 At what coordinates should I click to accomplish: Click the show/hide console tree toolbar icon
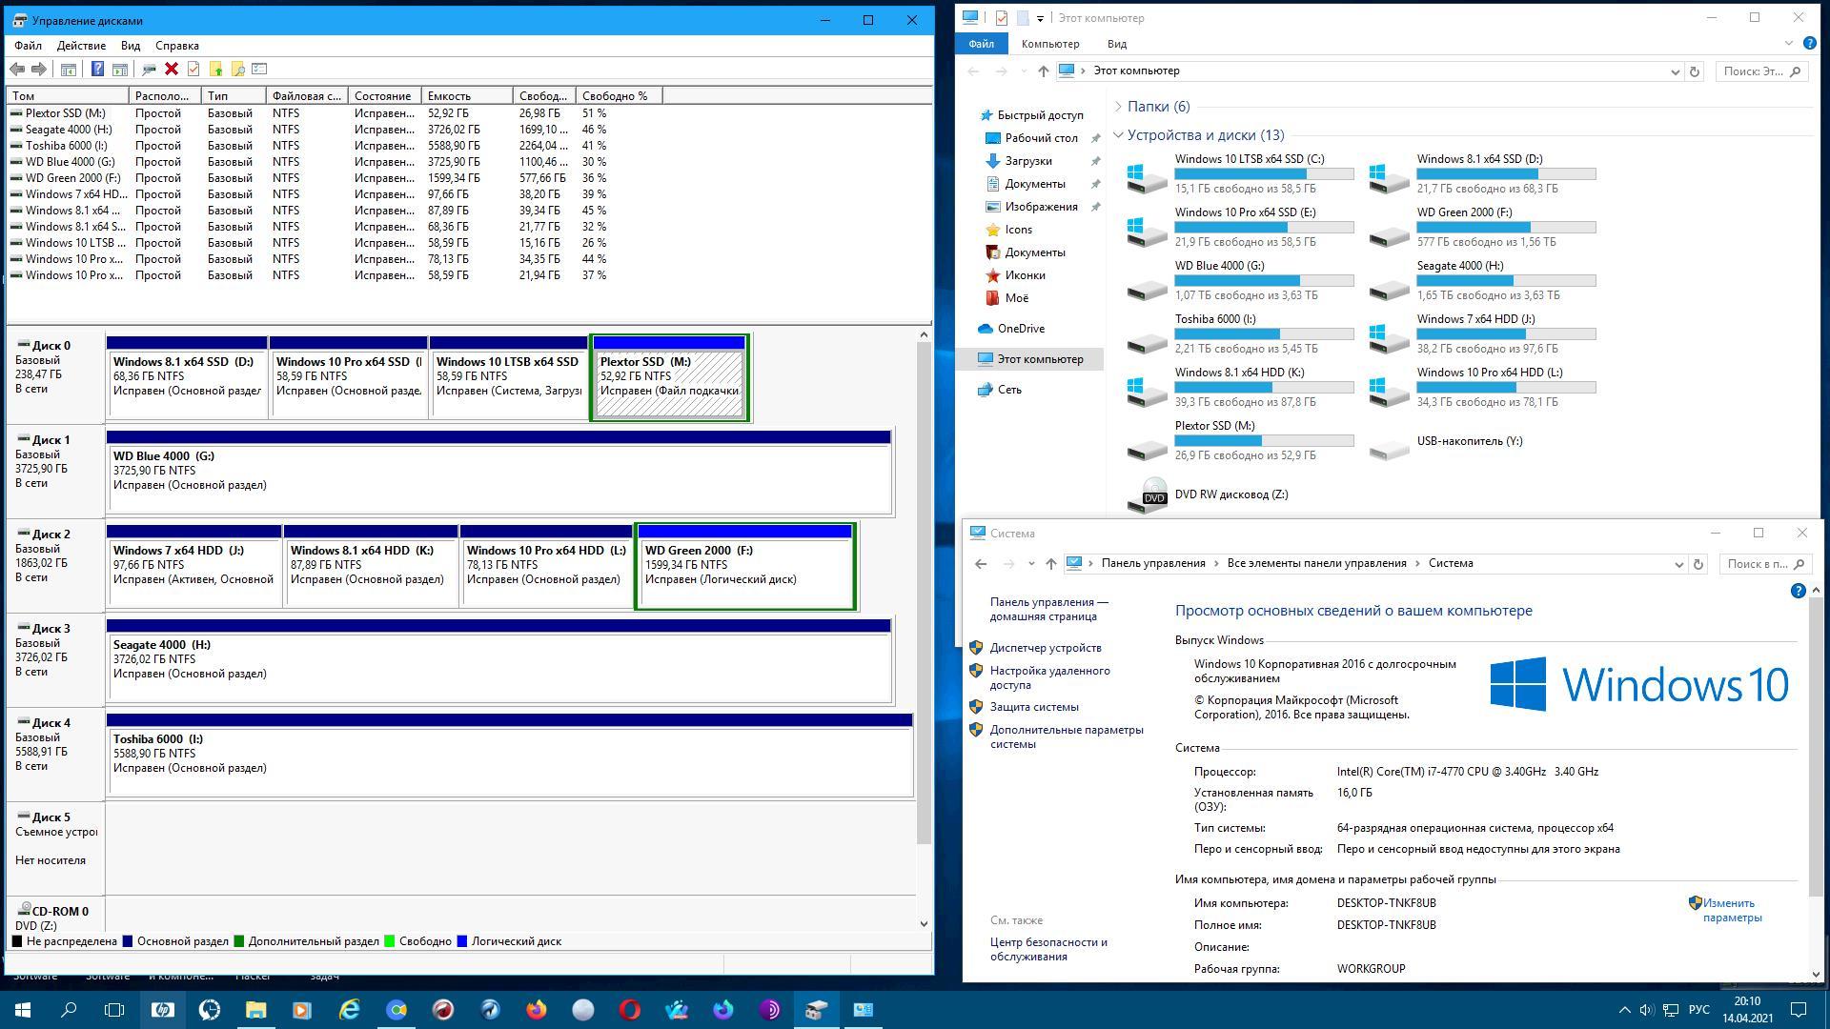click(69, 69)
